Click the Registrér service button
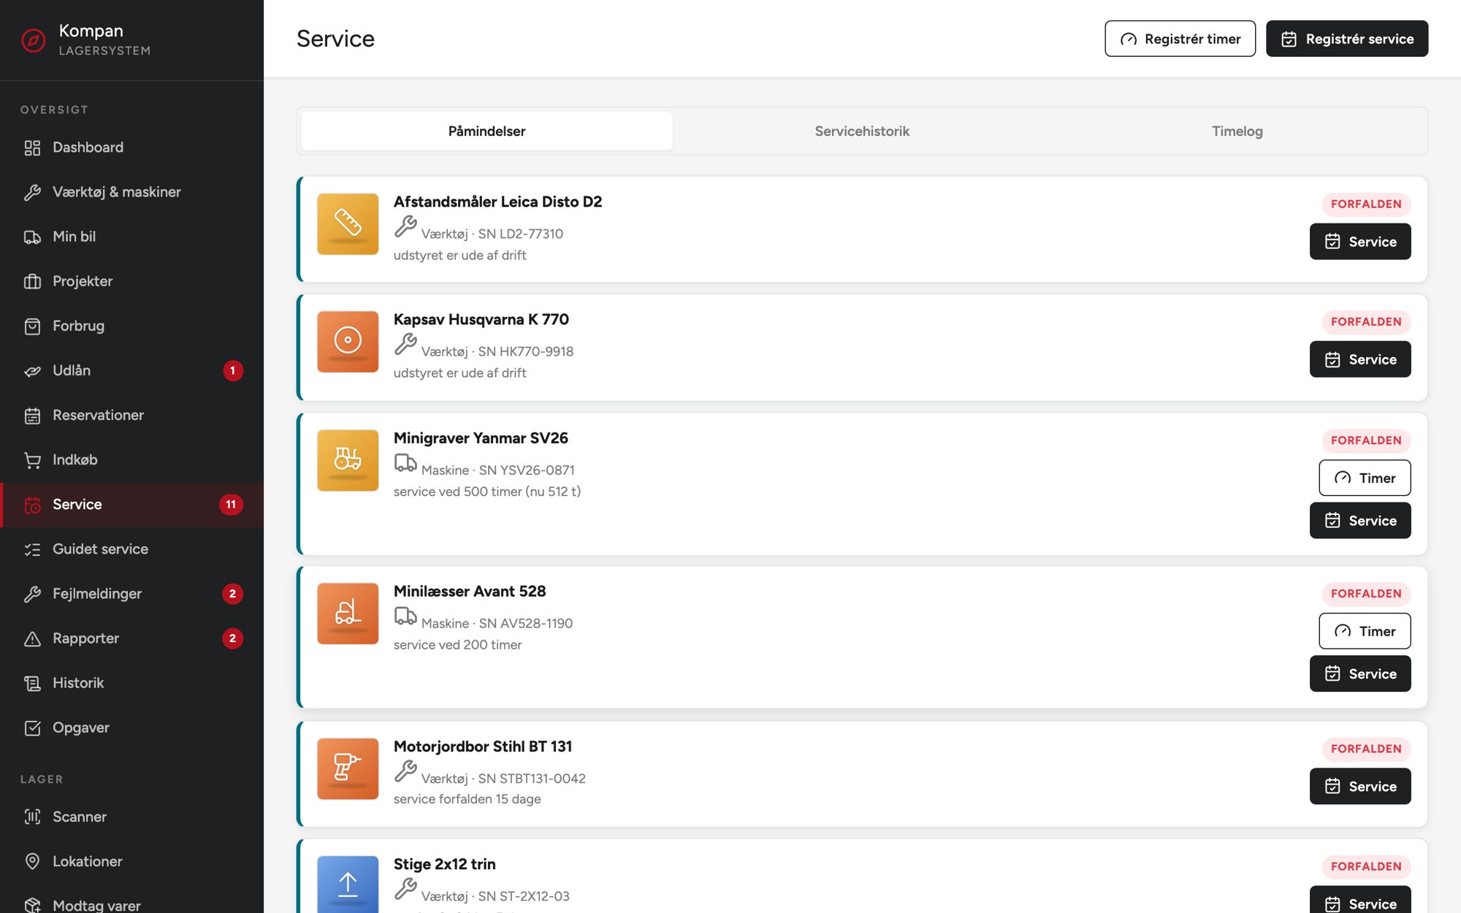Viewport: 1461px width, 913px height. pos(1347,39)
